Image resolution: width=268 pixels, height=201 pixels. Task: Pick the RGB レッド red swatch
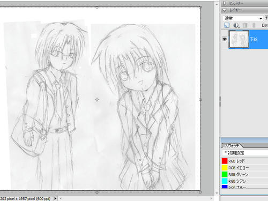[225, 161]
